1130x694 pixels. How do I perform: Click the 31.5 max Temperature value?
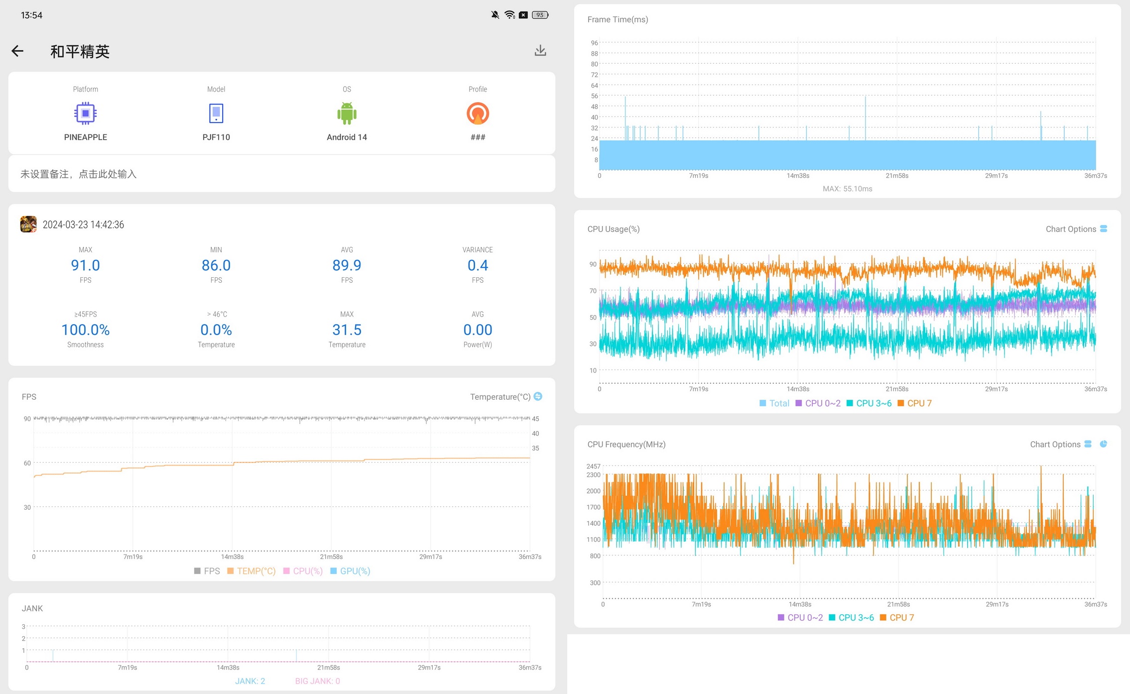tap(347, 330)
